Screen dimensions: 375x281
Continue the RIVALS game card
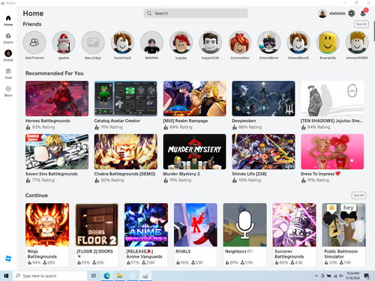[196, 235]
